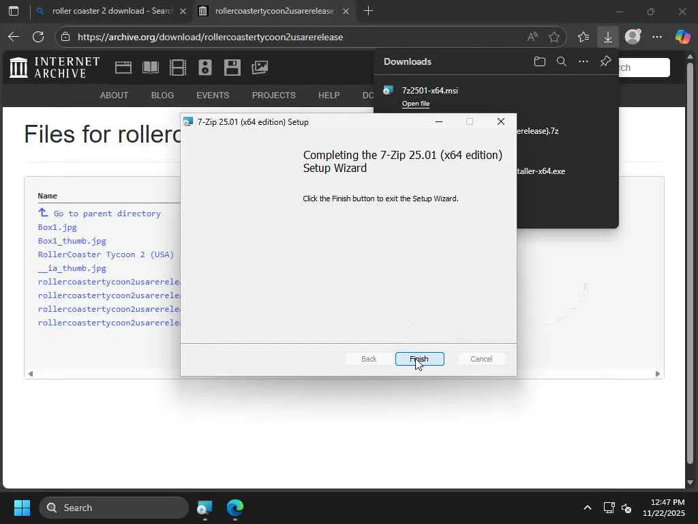Click Go to parent directory link
Viewport: 698px width, 524px height.
pyautogui.click(x=107, y=214)
